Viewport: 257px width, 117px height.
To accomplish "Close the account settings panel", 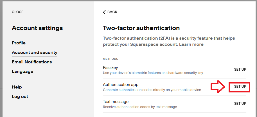I will 17,12.
